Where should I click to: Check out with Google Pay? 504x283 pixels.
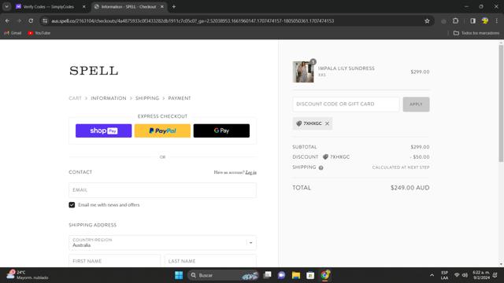tap(221, 130)
